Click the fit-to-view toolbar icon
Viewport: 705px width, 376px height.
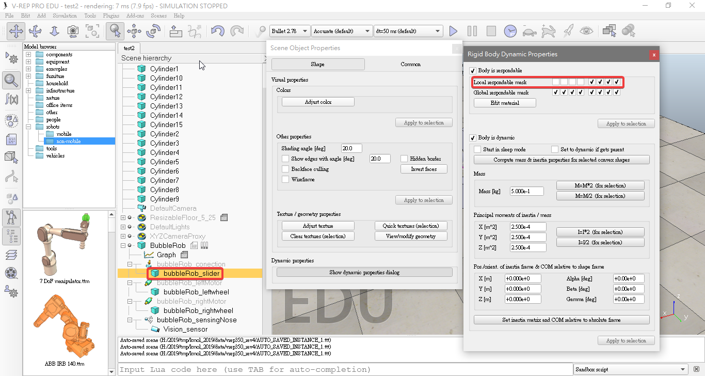pyautogui.click(x=92, y=31)
